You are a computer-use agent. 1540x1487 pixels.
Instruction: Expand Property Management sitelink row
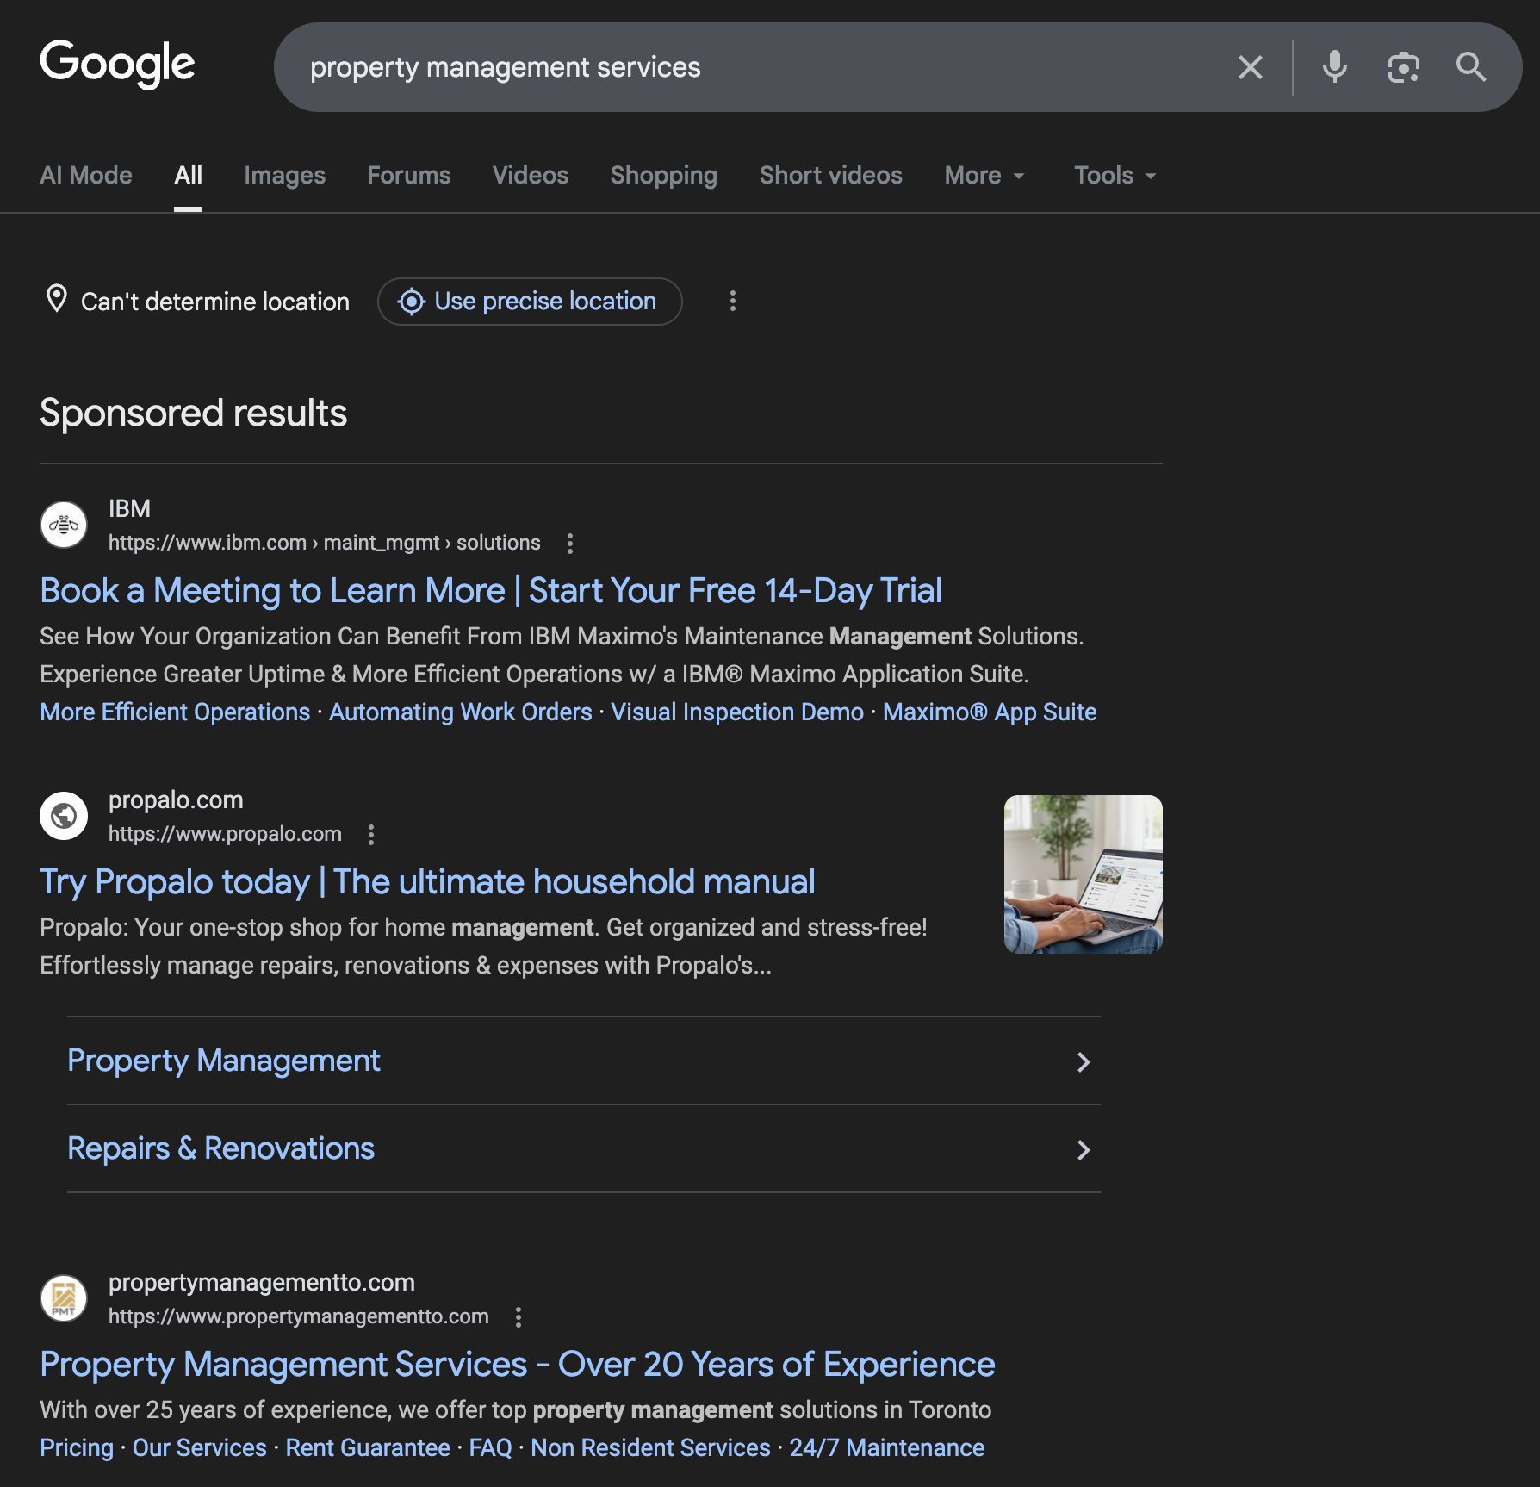(x=584, y=1061)
